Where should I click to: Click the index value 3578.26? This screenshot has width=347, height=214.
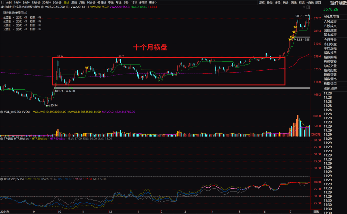click(331, 9)
